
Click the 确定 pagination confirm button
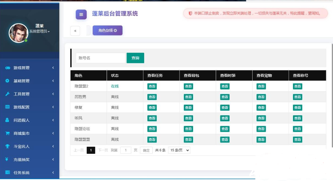click(146, 150)
